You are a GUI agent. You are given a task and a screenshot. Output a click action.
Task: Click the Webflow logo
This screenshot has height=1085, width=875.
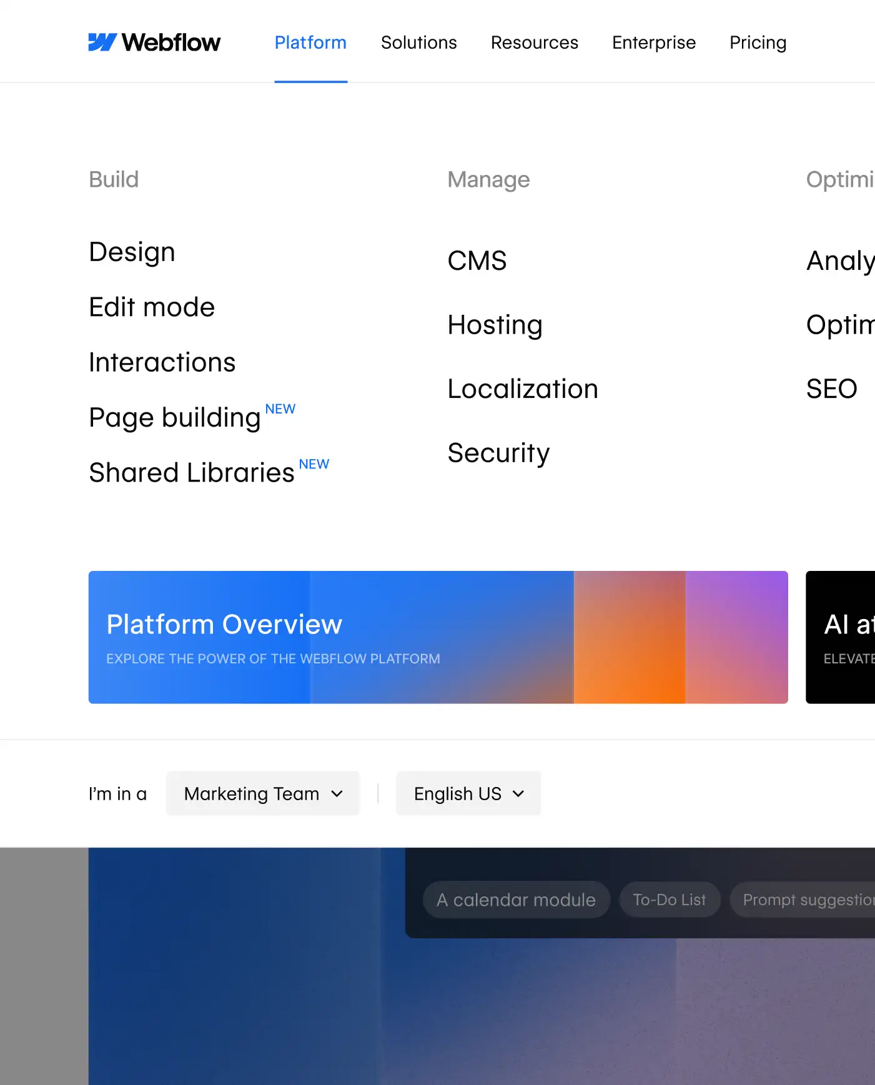[154, 42]
